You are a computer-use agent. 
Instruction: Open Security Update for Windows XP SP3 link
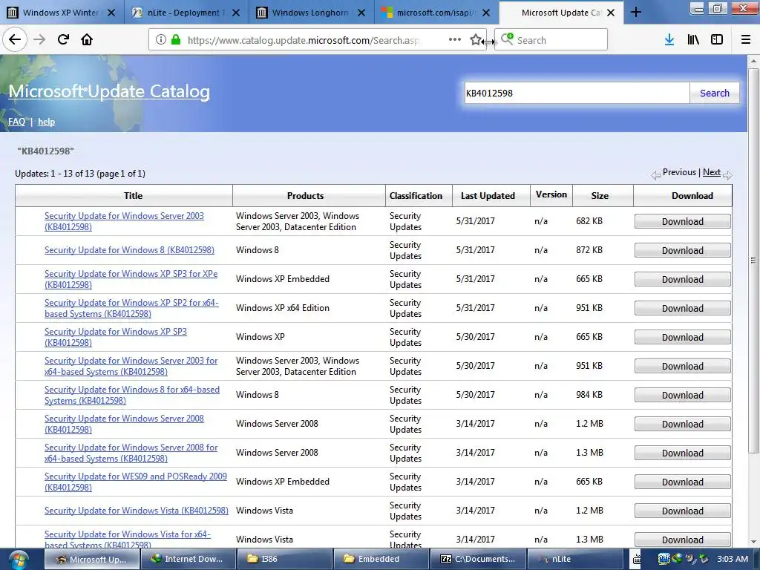[x=115, y=337]
